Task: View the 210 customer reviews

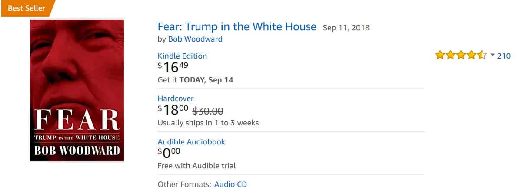Action: (504, 56)
